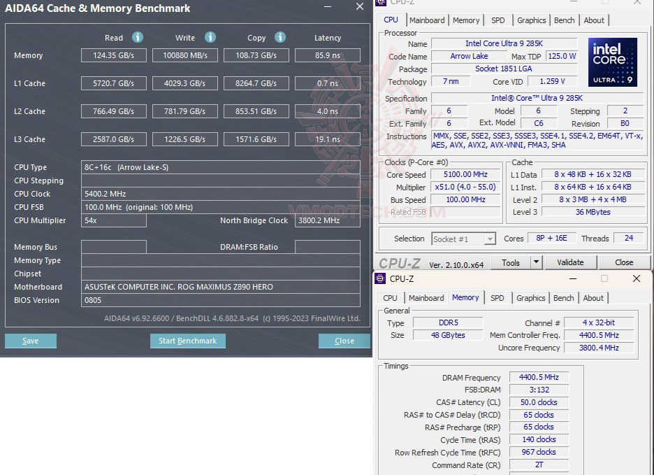
Task: Click Package value Socket 1851 LGA
Action: pos(504,69)
